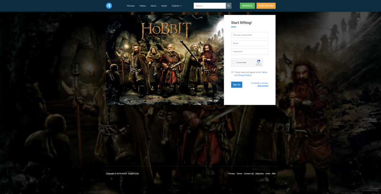
Task: Click the SIGN IN NOW link
Action: (263, 86)
